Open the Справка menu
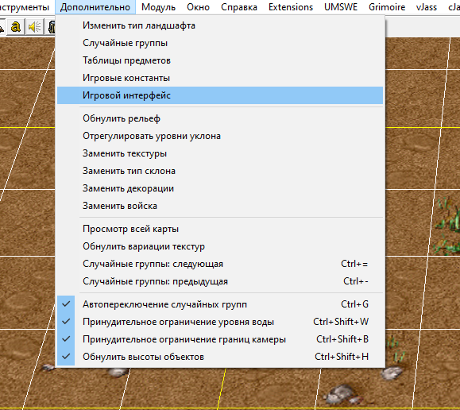 point(239,7)
